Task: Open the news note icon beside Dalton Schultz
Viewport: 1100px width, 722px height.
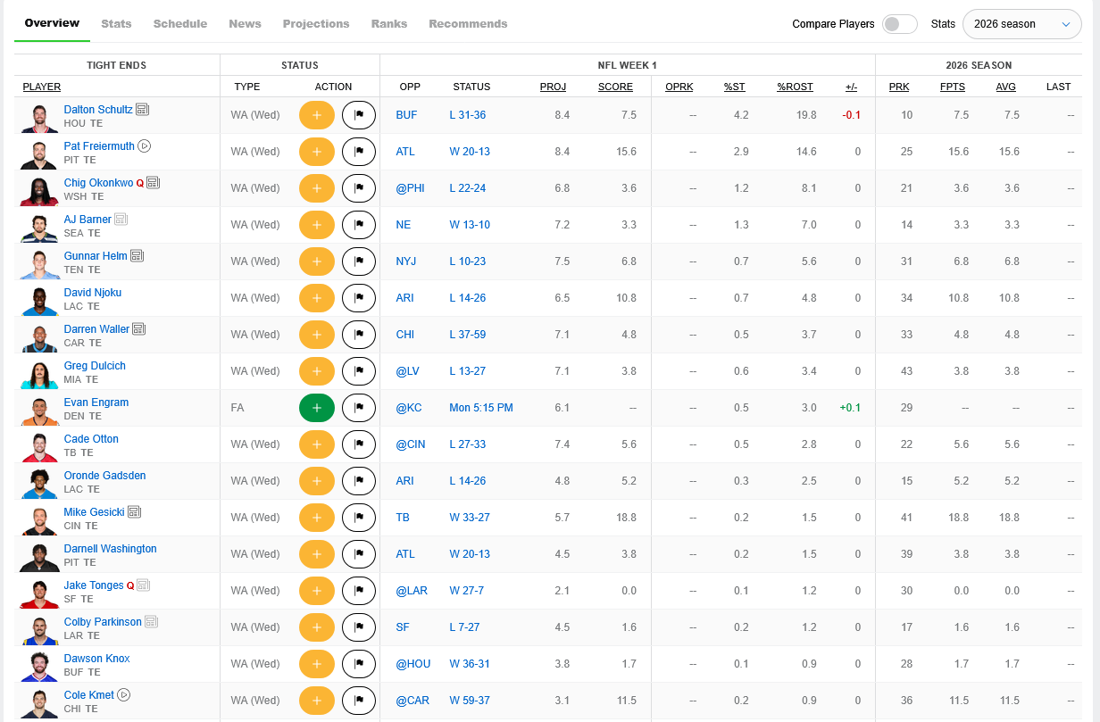Action: [x=143, y=110]
